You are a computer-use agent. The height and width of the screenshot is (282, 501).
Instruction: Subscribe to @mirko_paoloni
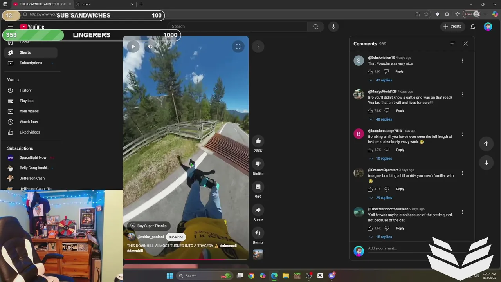click(176, 237)
